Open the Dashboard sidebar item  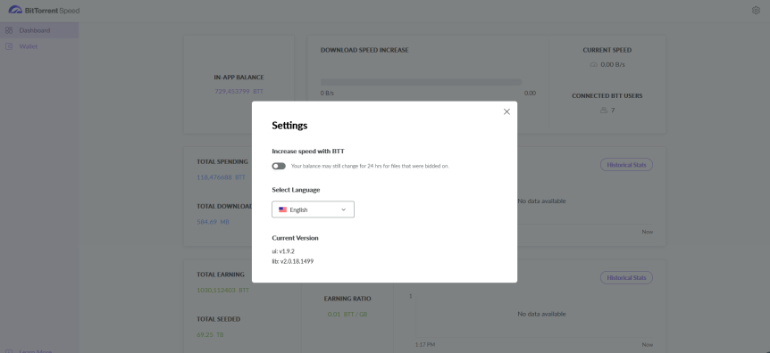[39, 30]
